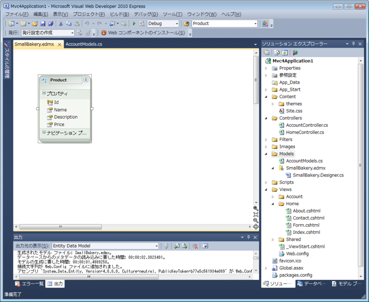Click Web コンポーネントのインストール button
The width and height of the screenshot is (369, 302).
point(143,33)
